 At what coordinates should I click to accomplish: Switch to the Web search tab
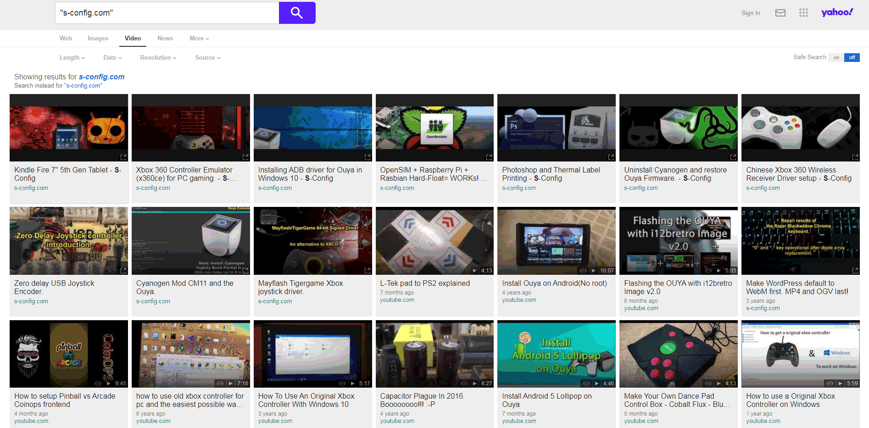click(66, 39)
